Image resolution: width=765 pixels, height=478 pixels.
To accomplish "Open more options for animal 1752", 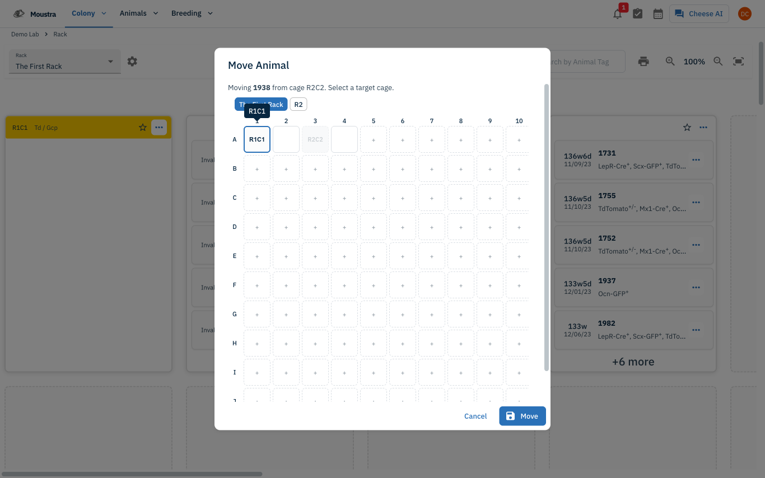I will point(696,245).
